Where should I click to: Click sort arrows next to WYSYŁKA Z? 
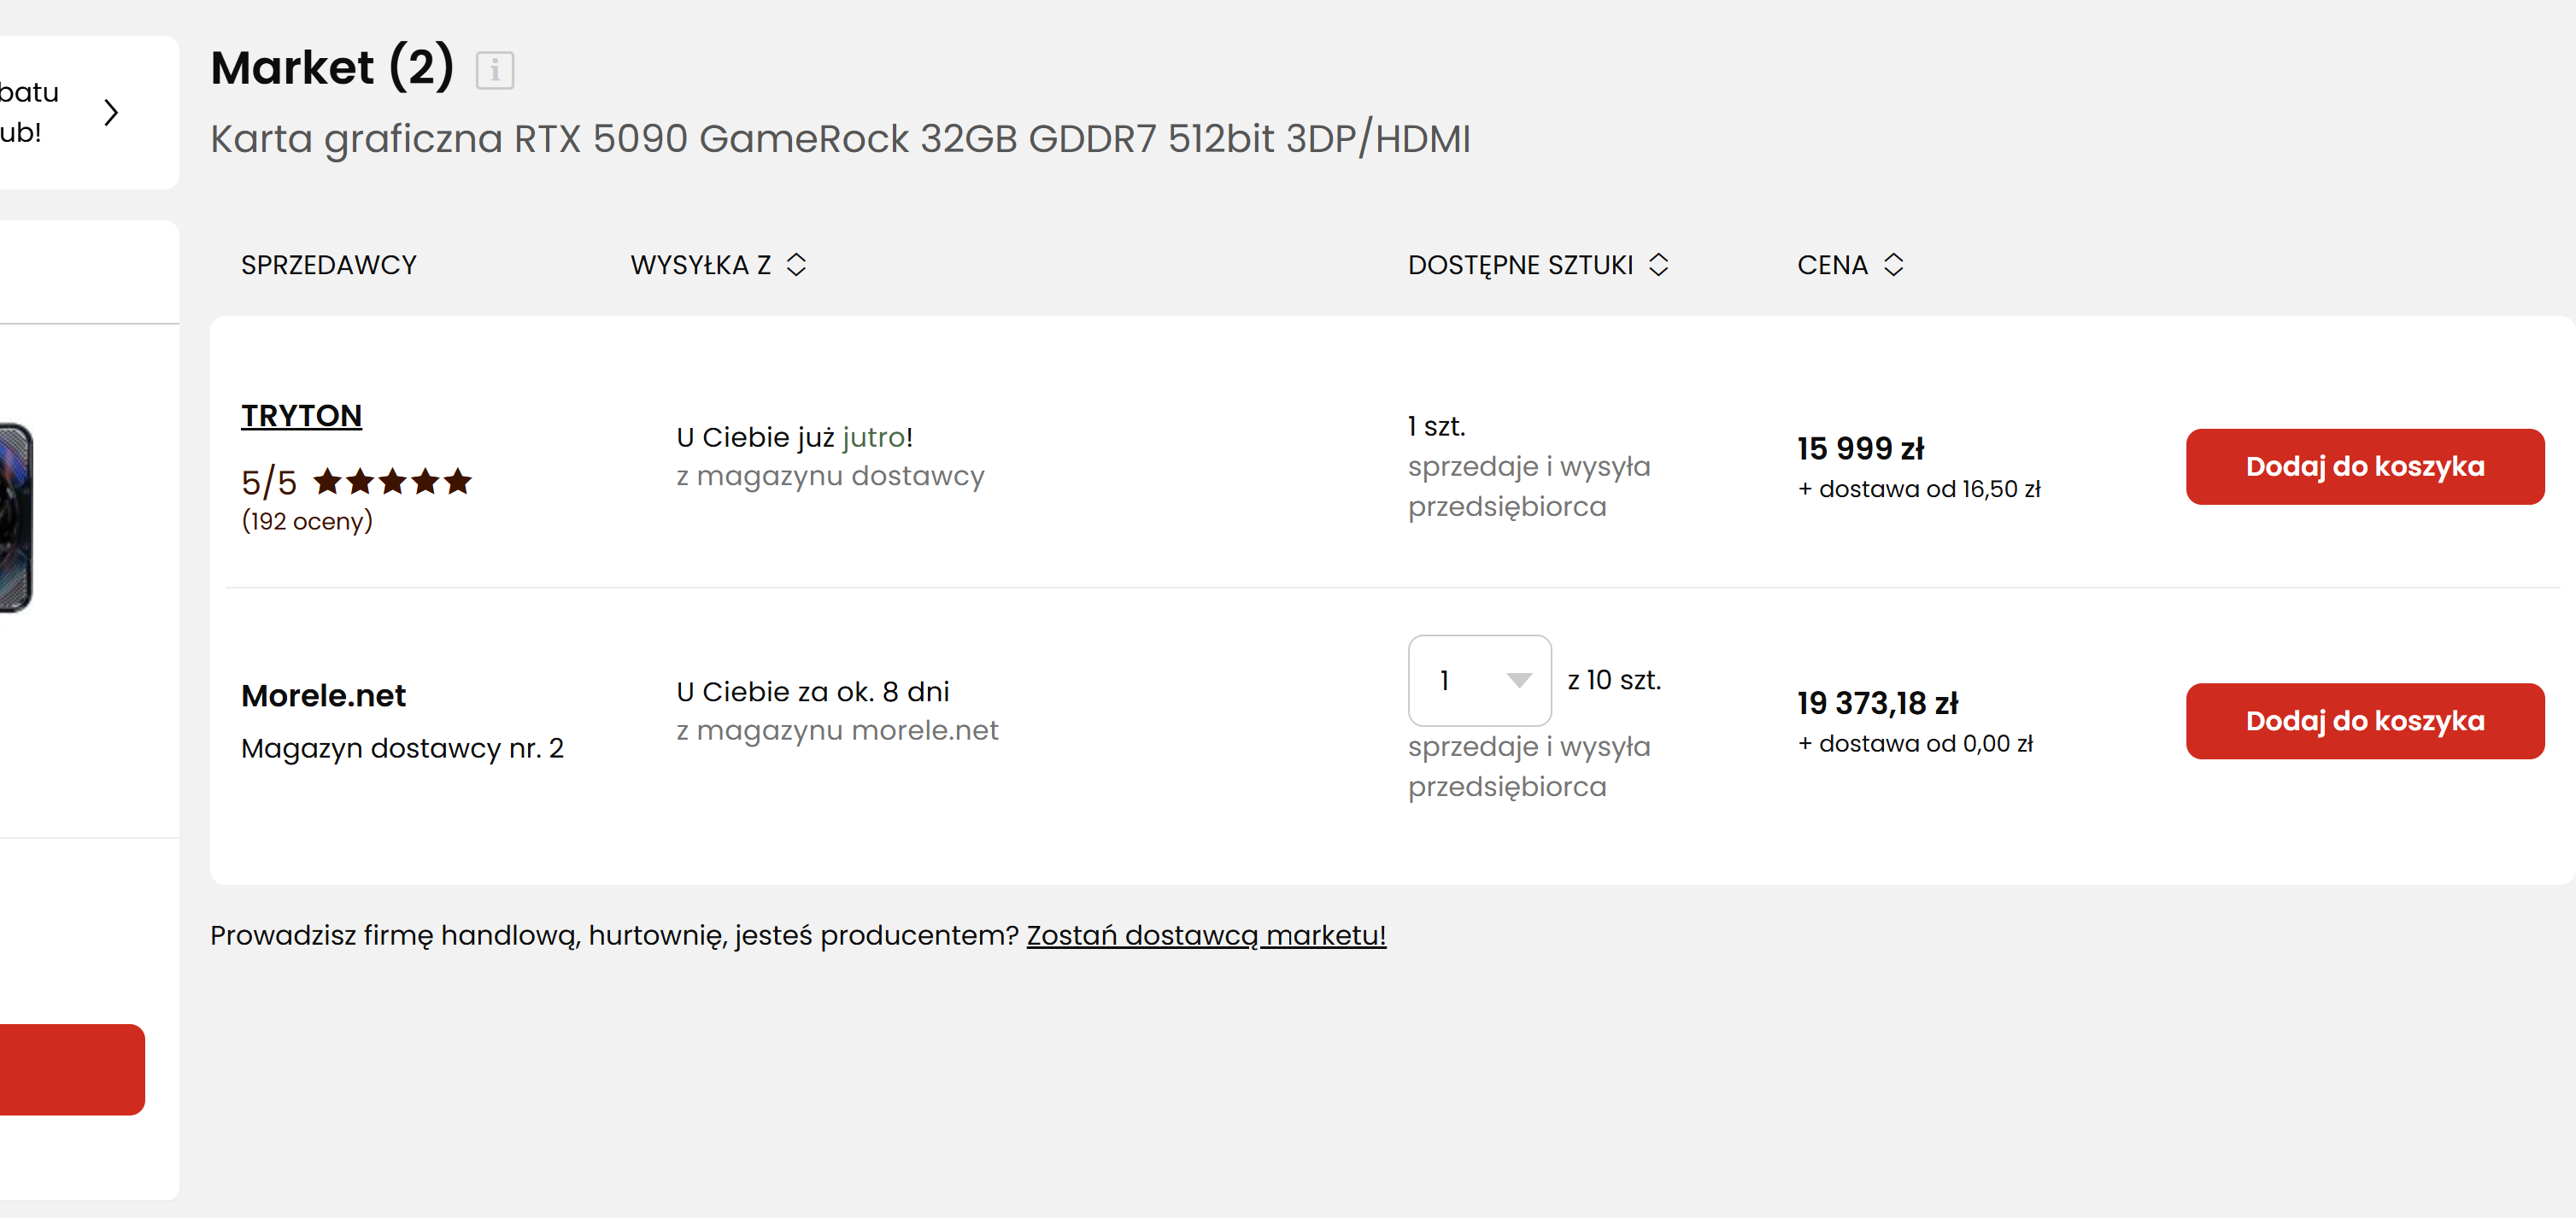point(796,265)
